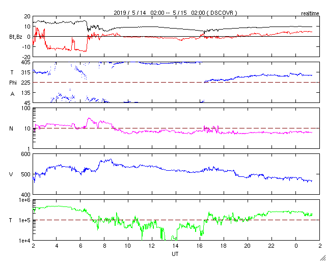
Task: Click the '6' hour tick on the UT axis
Action: (x=80, y=246)
